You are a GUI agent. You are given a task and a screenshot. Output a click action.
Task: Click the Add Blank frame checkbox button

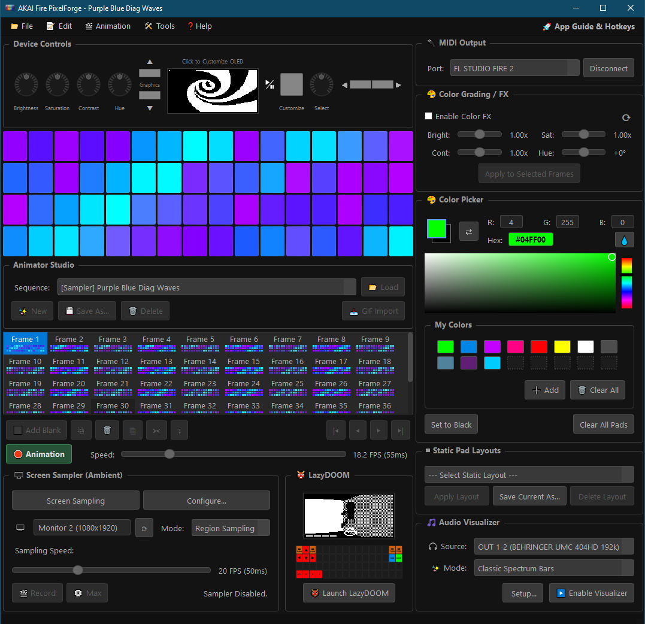(x=37, y=430)
